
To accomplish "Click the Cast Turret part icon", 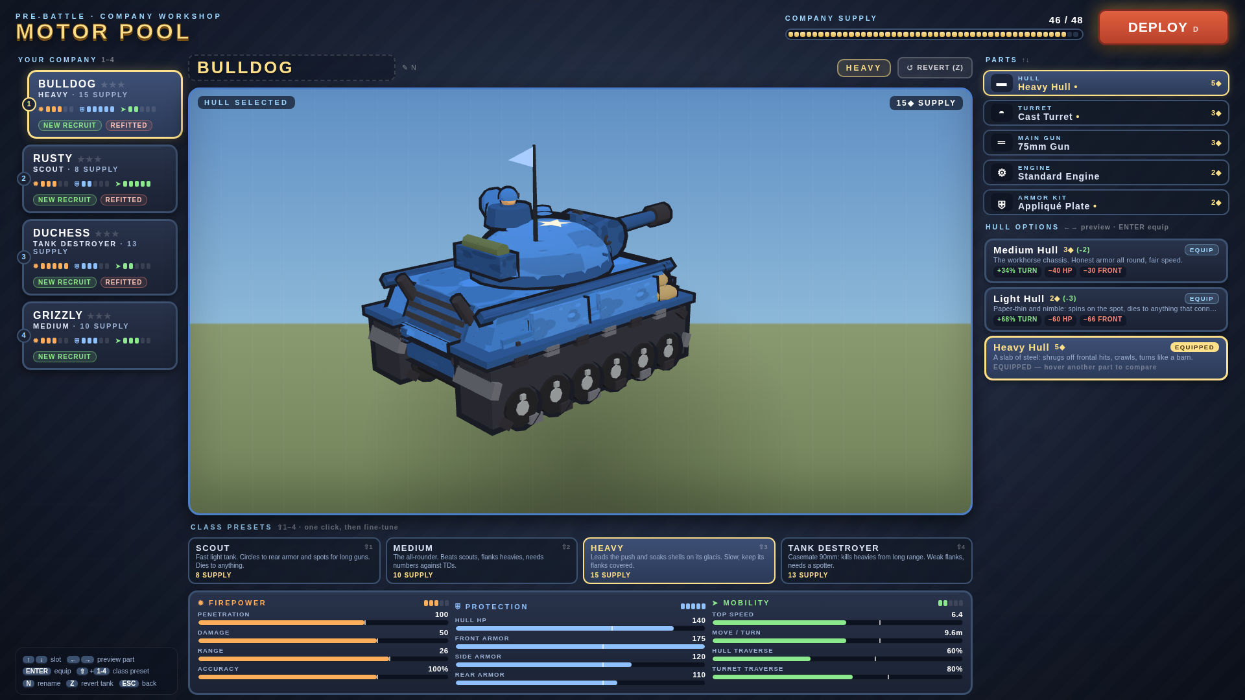I will (x=1001, y=113).
